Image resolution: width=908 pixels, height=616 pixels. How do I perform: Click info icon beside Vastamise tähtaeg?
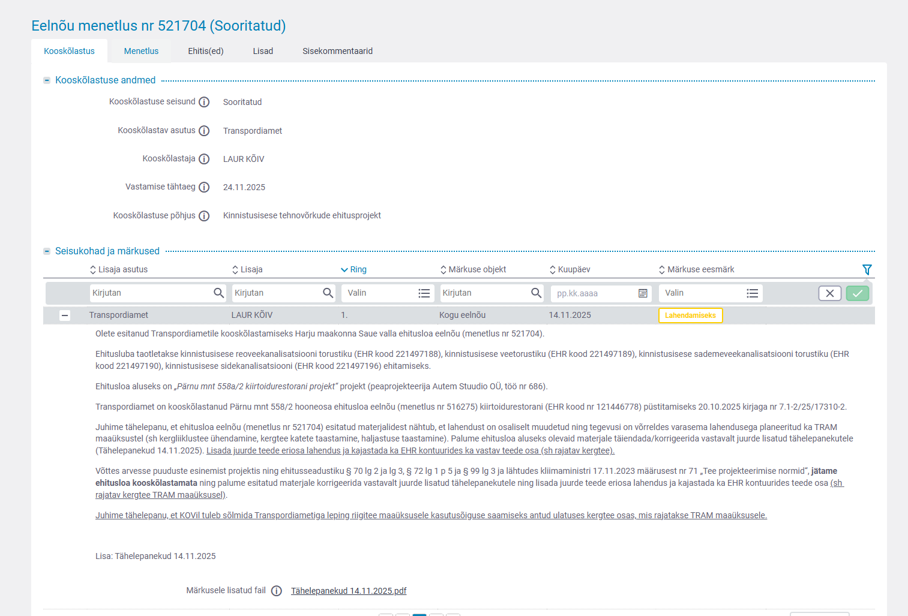click(x=204, y=187)
